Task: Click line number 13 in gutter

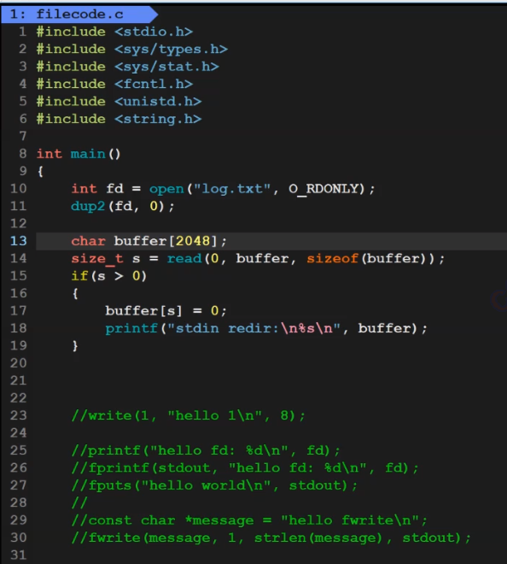Action: [x=18, y=241]
